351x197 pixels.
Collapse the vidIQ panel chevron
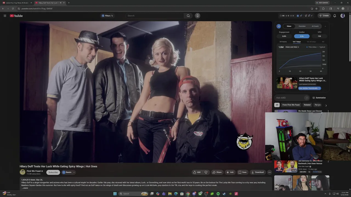(x=325, y=26)
